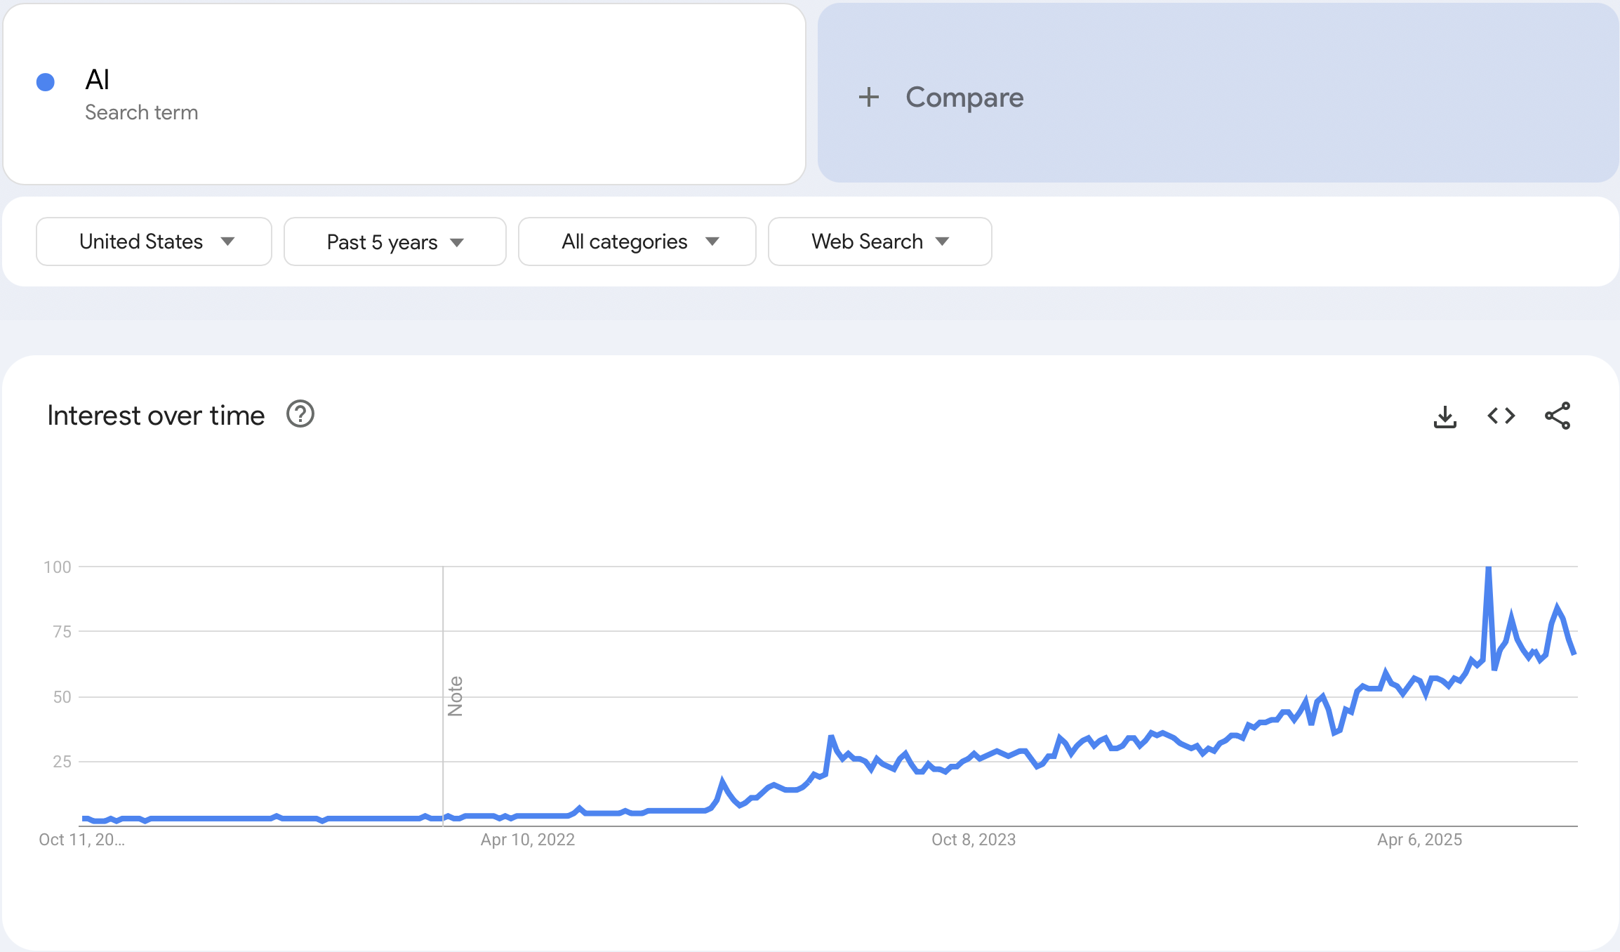Change the Web Search type dropdown
The width and height of the screenshot is (1620, 952).
coord(879,242)
